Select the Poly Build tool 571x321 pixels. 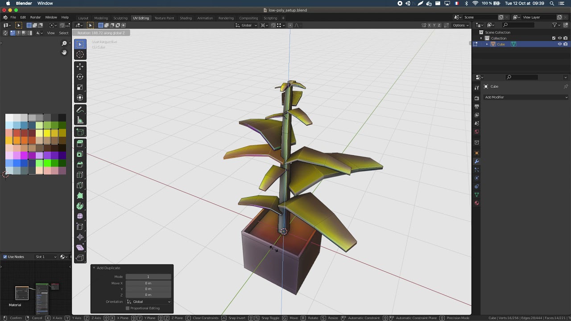click(x=80, y=196)
